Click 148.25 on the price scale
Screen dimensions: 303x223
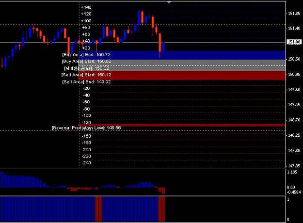point(294,135)
